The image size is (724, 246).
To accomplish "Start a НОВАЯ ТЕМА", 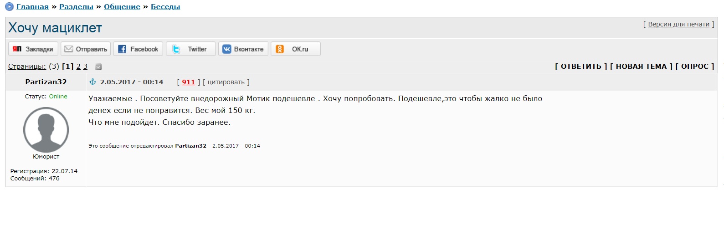I will point(641,67).
